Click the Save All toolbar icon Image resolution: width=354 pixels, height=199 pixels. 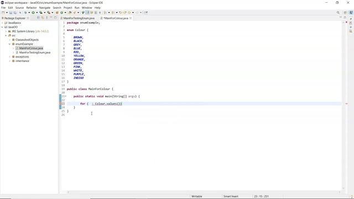click(x=15, y=13)
